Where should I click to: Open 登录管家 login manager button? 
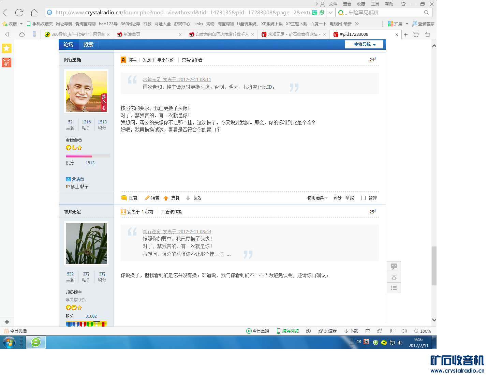423,24
